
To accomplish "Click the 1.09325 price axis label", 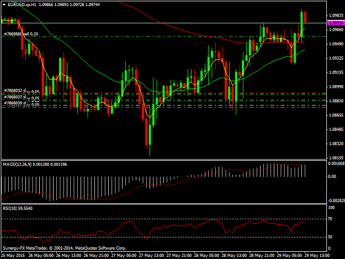I will [336, 58].
